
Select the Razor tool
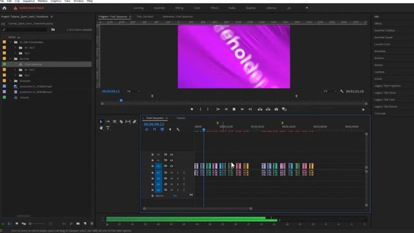(121, 122)
